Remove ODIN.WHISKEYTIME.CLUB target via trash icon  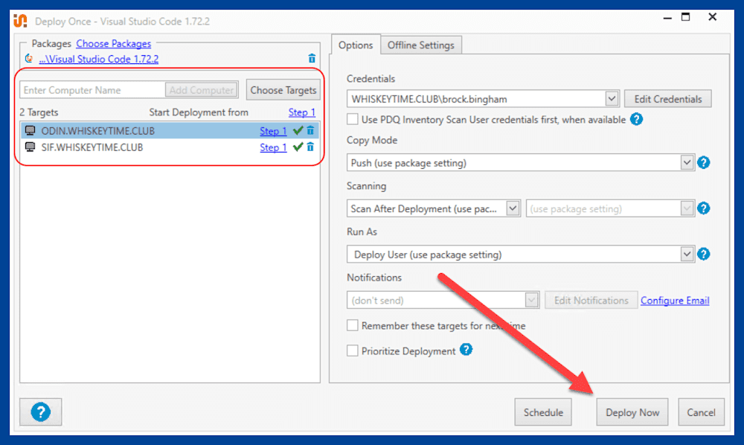[310, 130]
